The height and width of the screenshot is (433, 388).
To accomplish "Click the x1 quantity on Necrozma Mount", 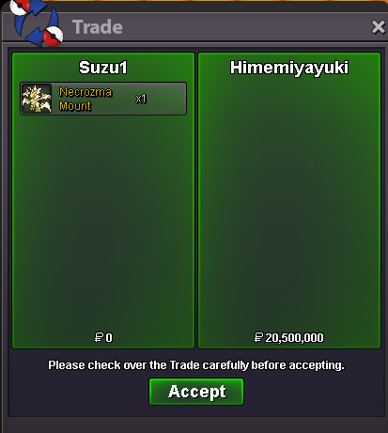I will point(141,99).
